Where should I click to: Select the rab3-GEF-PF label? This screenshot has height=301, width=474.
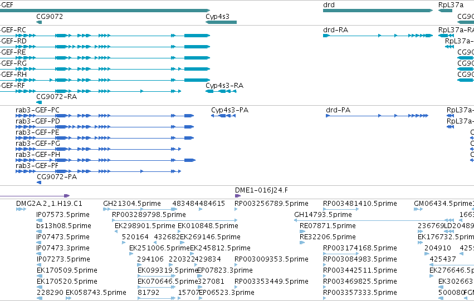pos(37,166)
